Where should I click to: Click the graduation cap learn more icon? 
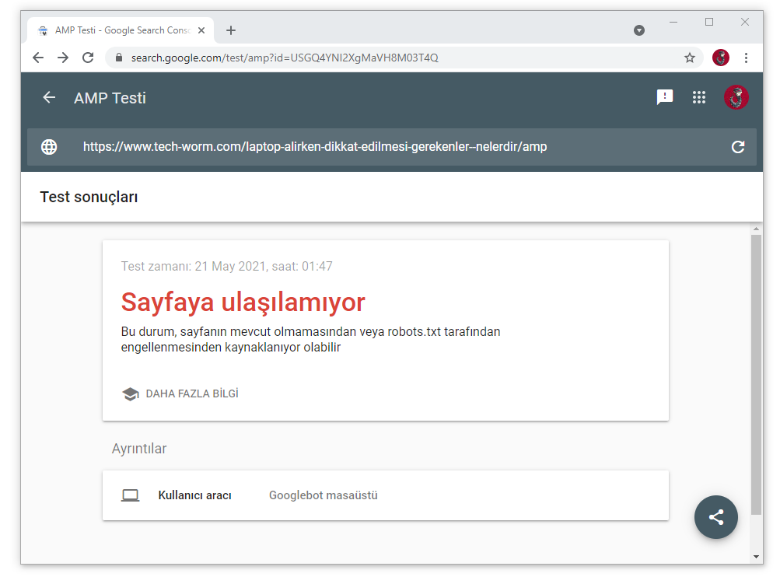[130, 394]
